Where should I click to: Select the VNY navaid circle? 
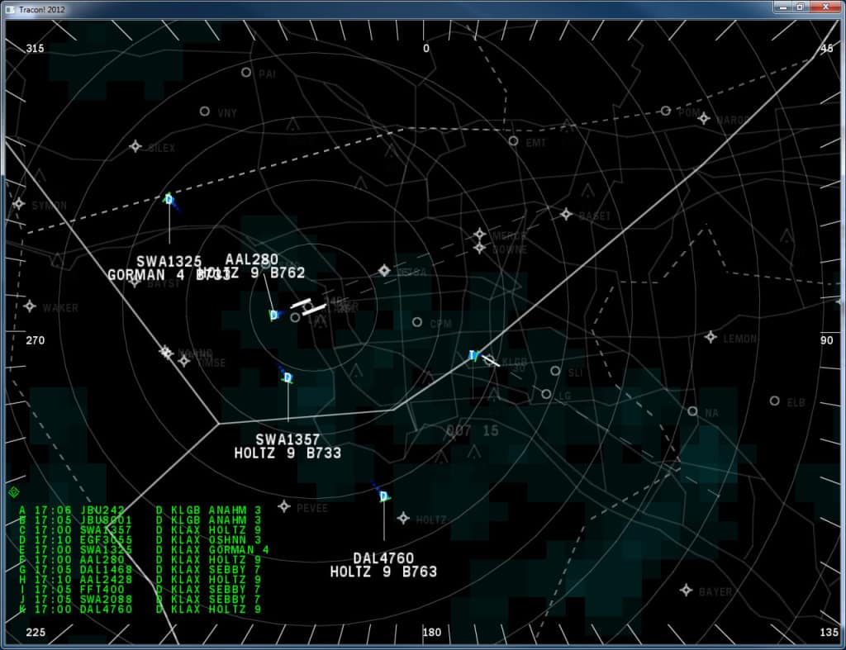point(205,111)
